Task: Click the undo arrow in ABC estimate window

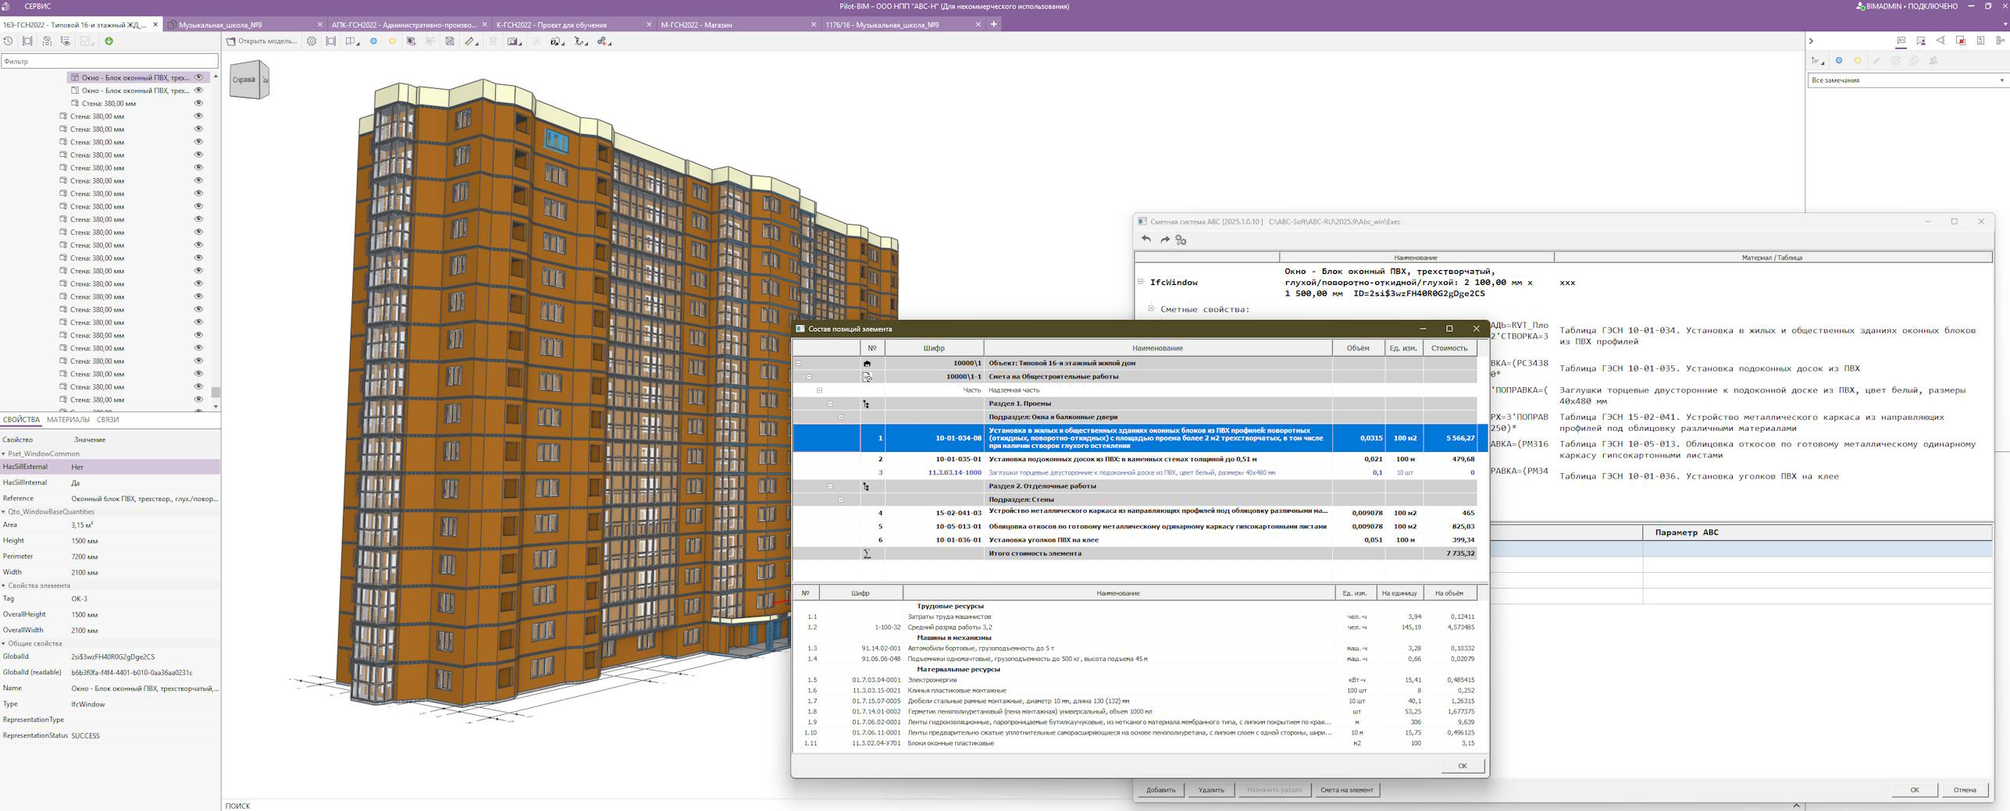Action: [1146, 240]
